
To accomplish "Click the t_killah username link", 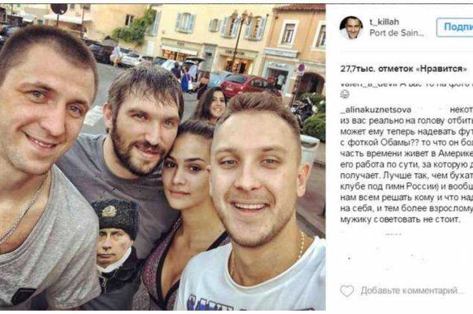I will click(x=384, y=22).
